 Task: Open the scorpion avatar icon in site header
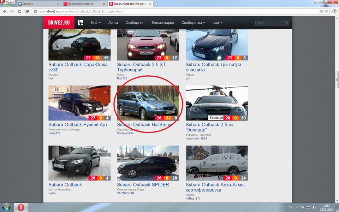pyautogui.click(x=81, y=23)
